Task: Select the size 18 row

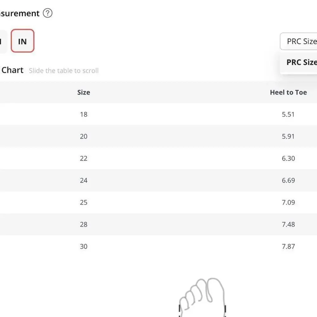Action: [x=158, y=114]
